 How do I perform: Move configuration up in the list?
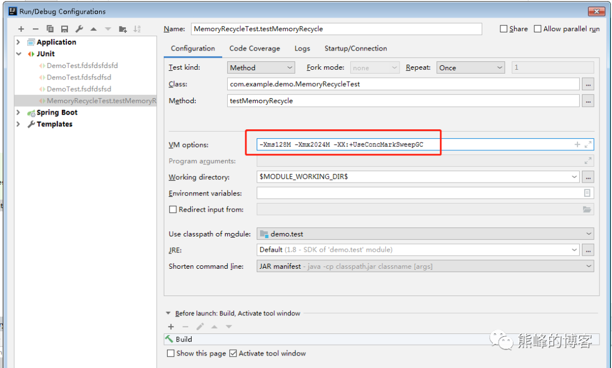click(x=93, y=29)
